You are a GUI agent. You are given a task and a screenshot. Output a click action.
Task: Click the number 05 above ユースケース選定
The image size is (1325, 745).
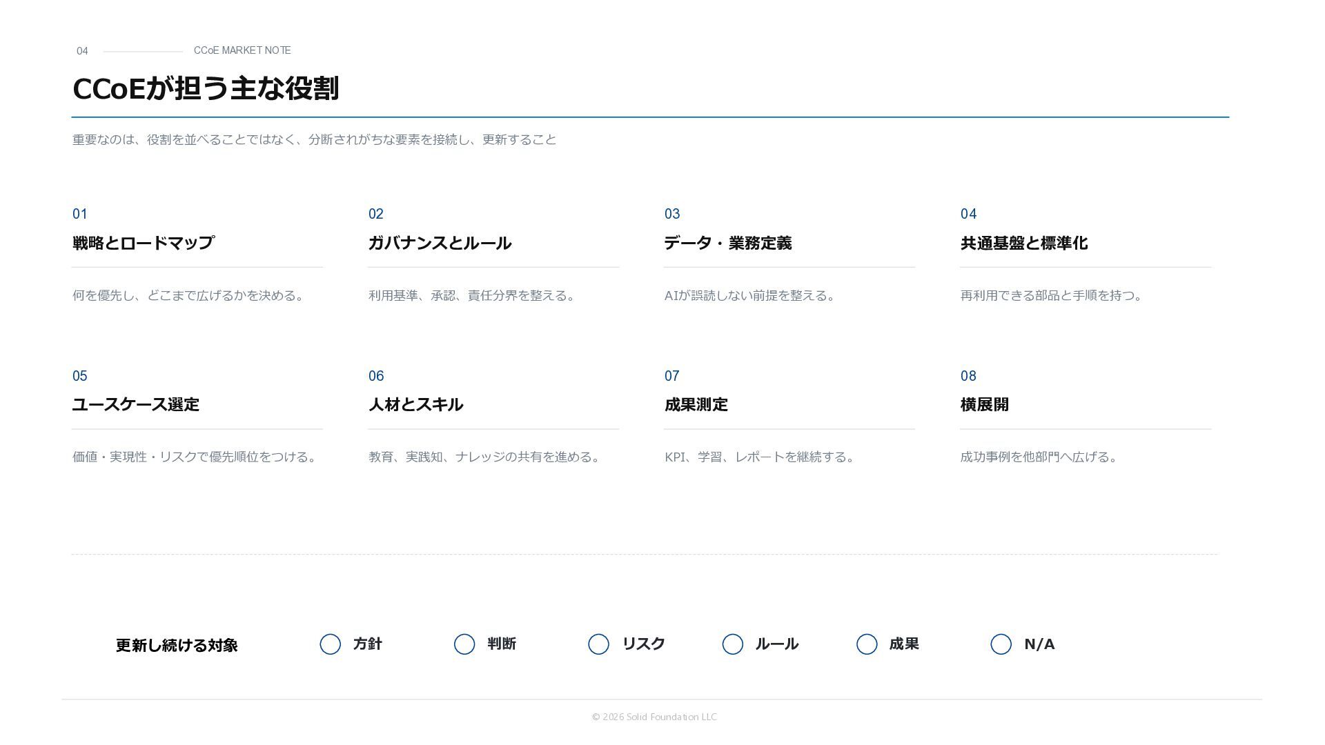click(80, 376)
